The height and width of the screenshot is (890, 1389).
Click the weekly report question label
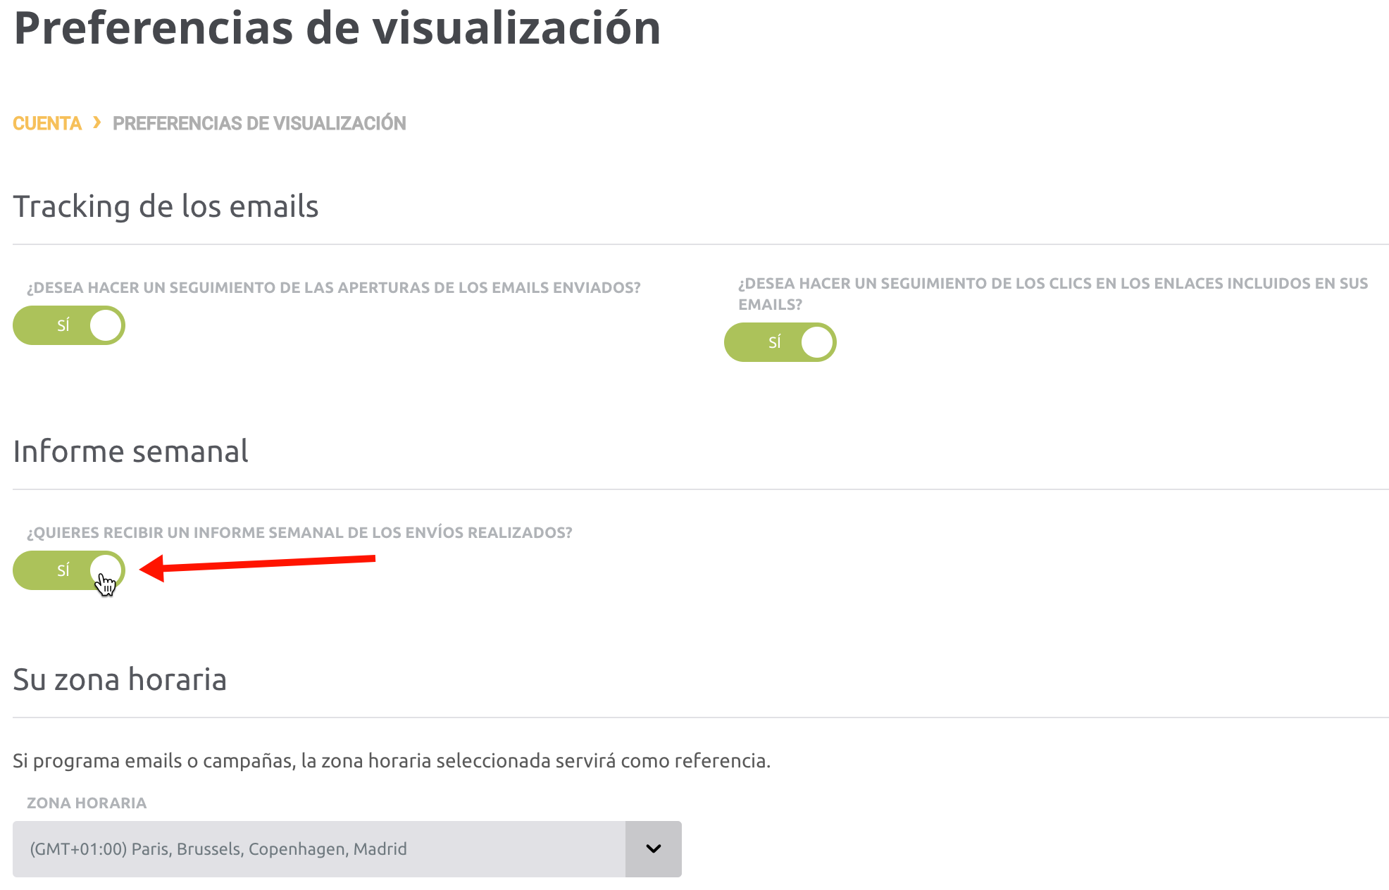pos(300,532)
